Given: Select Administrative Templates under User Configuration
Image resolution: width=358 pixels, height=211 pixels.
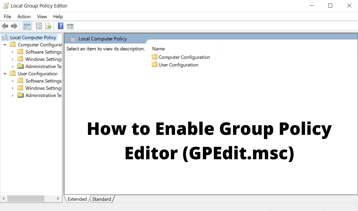Looking at the screenshot, I should click(x=43, y=95).
